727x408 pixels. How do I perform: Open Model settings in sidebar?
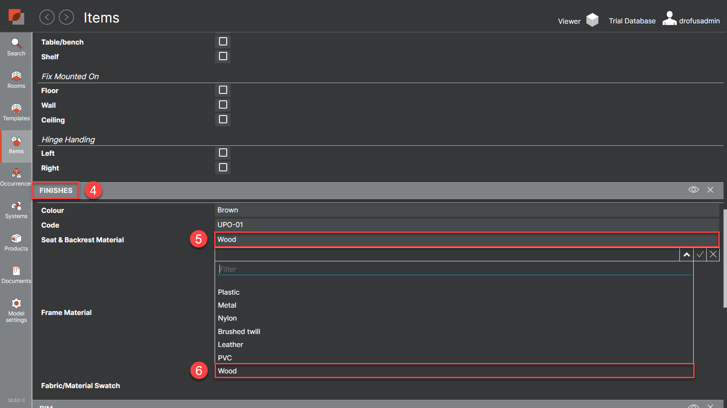click(16, 310)
